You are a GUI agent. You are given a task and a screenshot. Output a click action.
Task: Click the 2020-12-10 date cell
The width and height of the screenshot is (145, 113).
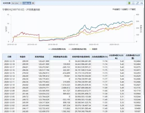(9, 85)
